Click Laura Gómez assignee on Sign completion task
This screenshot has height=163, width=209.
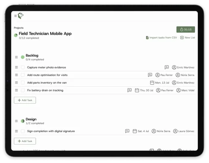click(184, 131)
